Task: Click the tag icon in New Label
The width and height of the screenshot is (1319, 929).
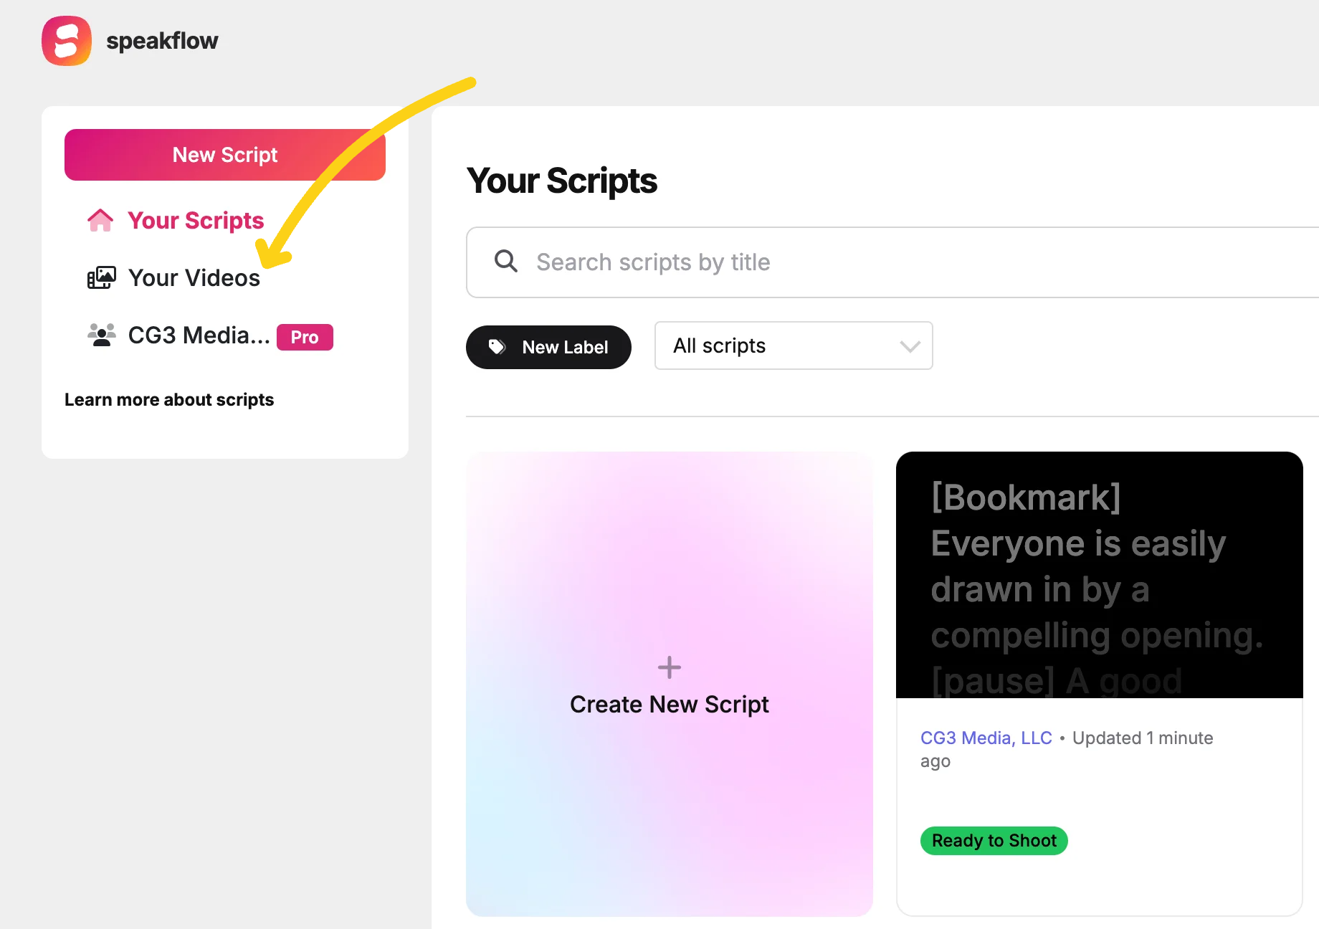Action: point(497,347)
